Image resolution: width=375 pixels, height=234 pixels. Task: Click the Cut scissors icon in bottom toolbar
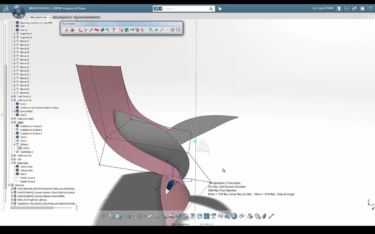[105, 216]
